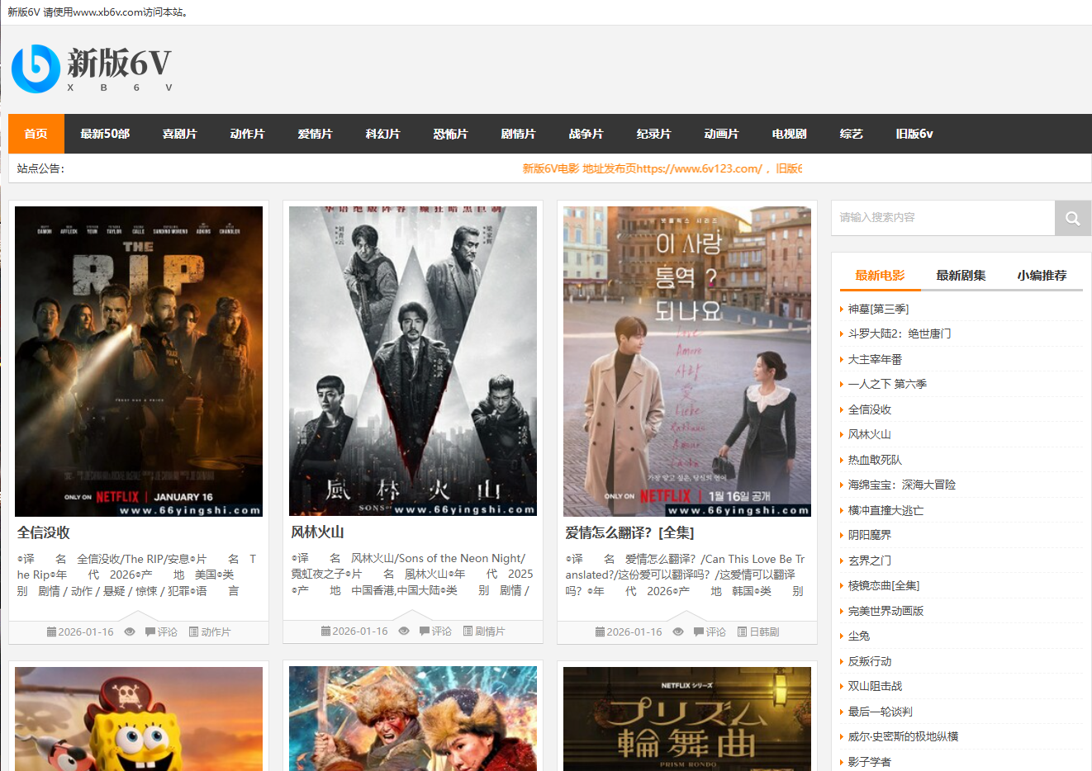The image size is (1092, 771).
Task: Click the comment icon under 风林火山
Action: [x=424, y=631]
